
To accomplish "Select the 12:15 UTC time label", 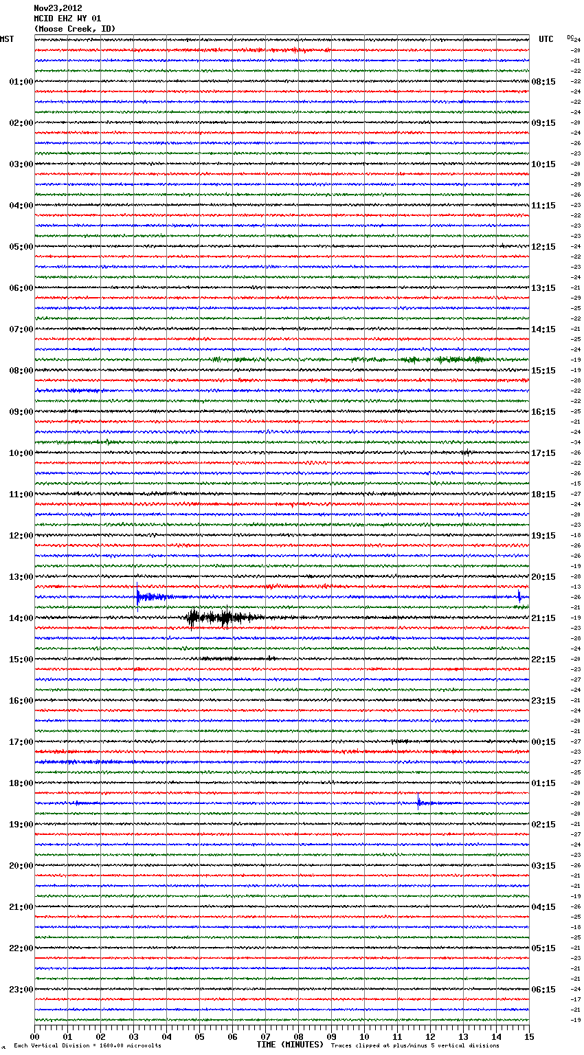I will (543, 247).
